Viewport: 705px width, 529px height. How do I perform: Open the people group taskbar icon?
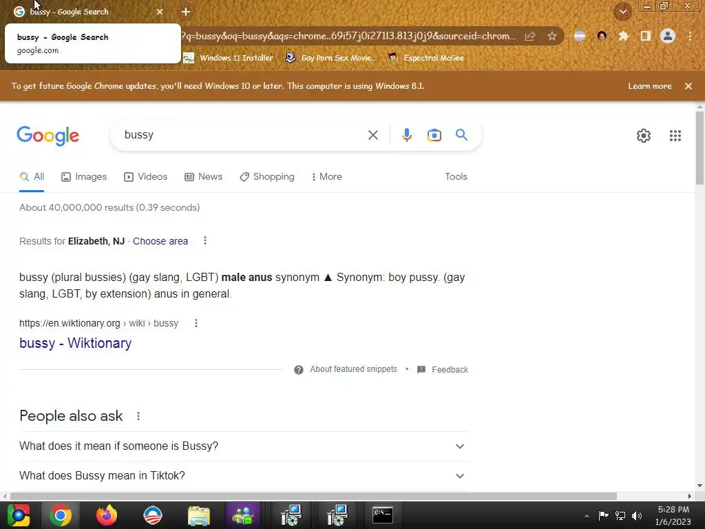(x=243, y=515)
